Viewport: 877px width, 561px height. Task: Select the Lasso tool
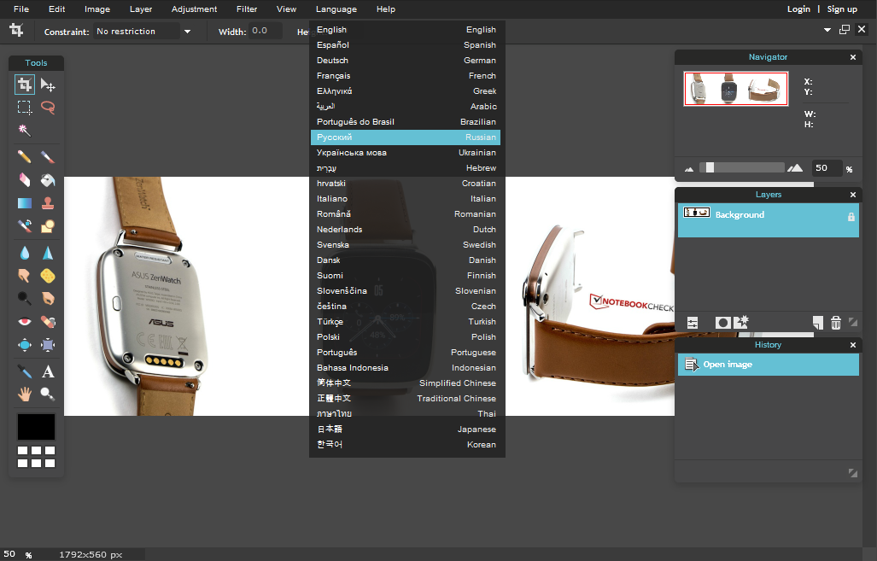tap(48, 108)
